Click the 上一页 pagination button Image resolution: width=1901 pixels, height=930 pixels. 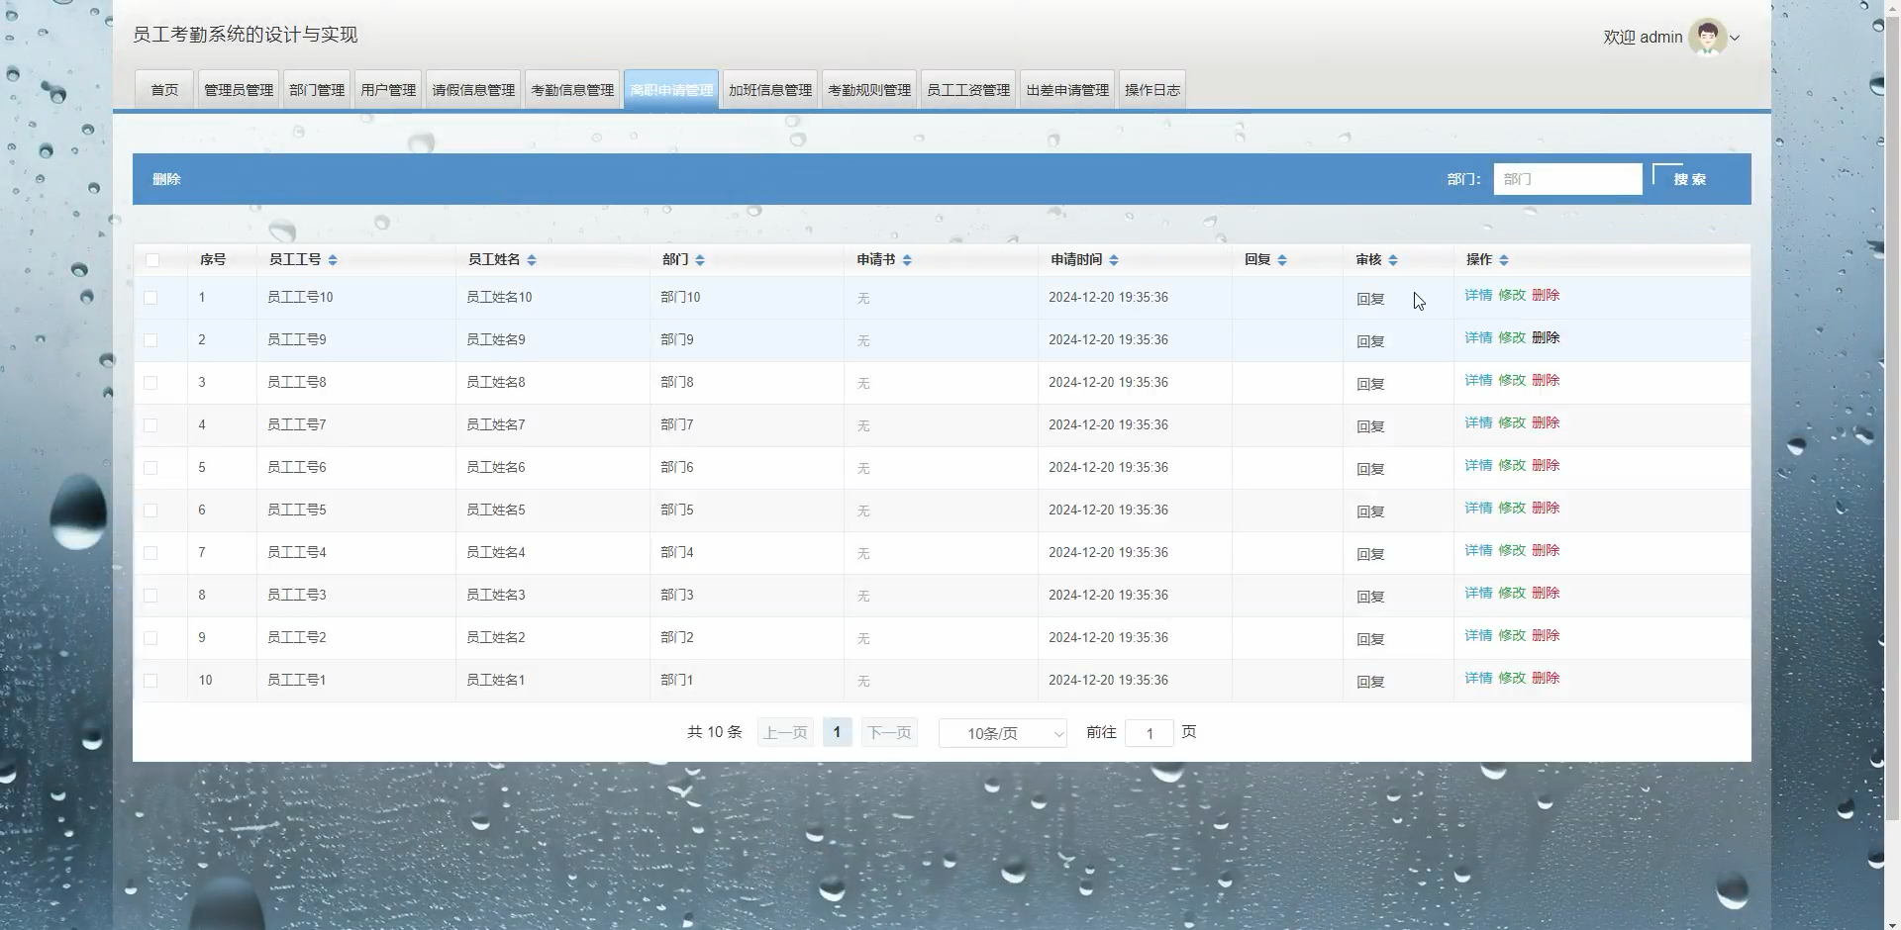click(785, 732)
